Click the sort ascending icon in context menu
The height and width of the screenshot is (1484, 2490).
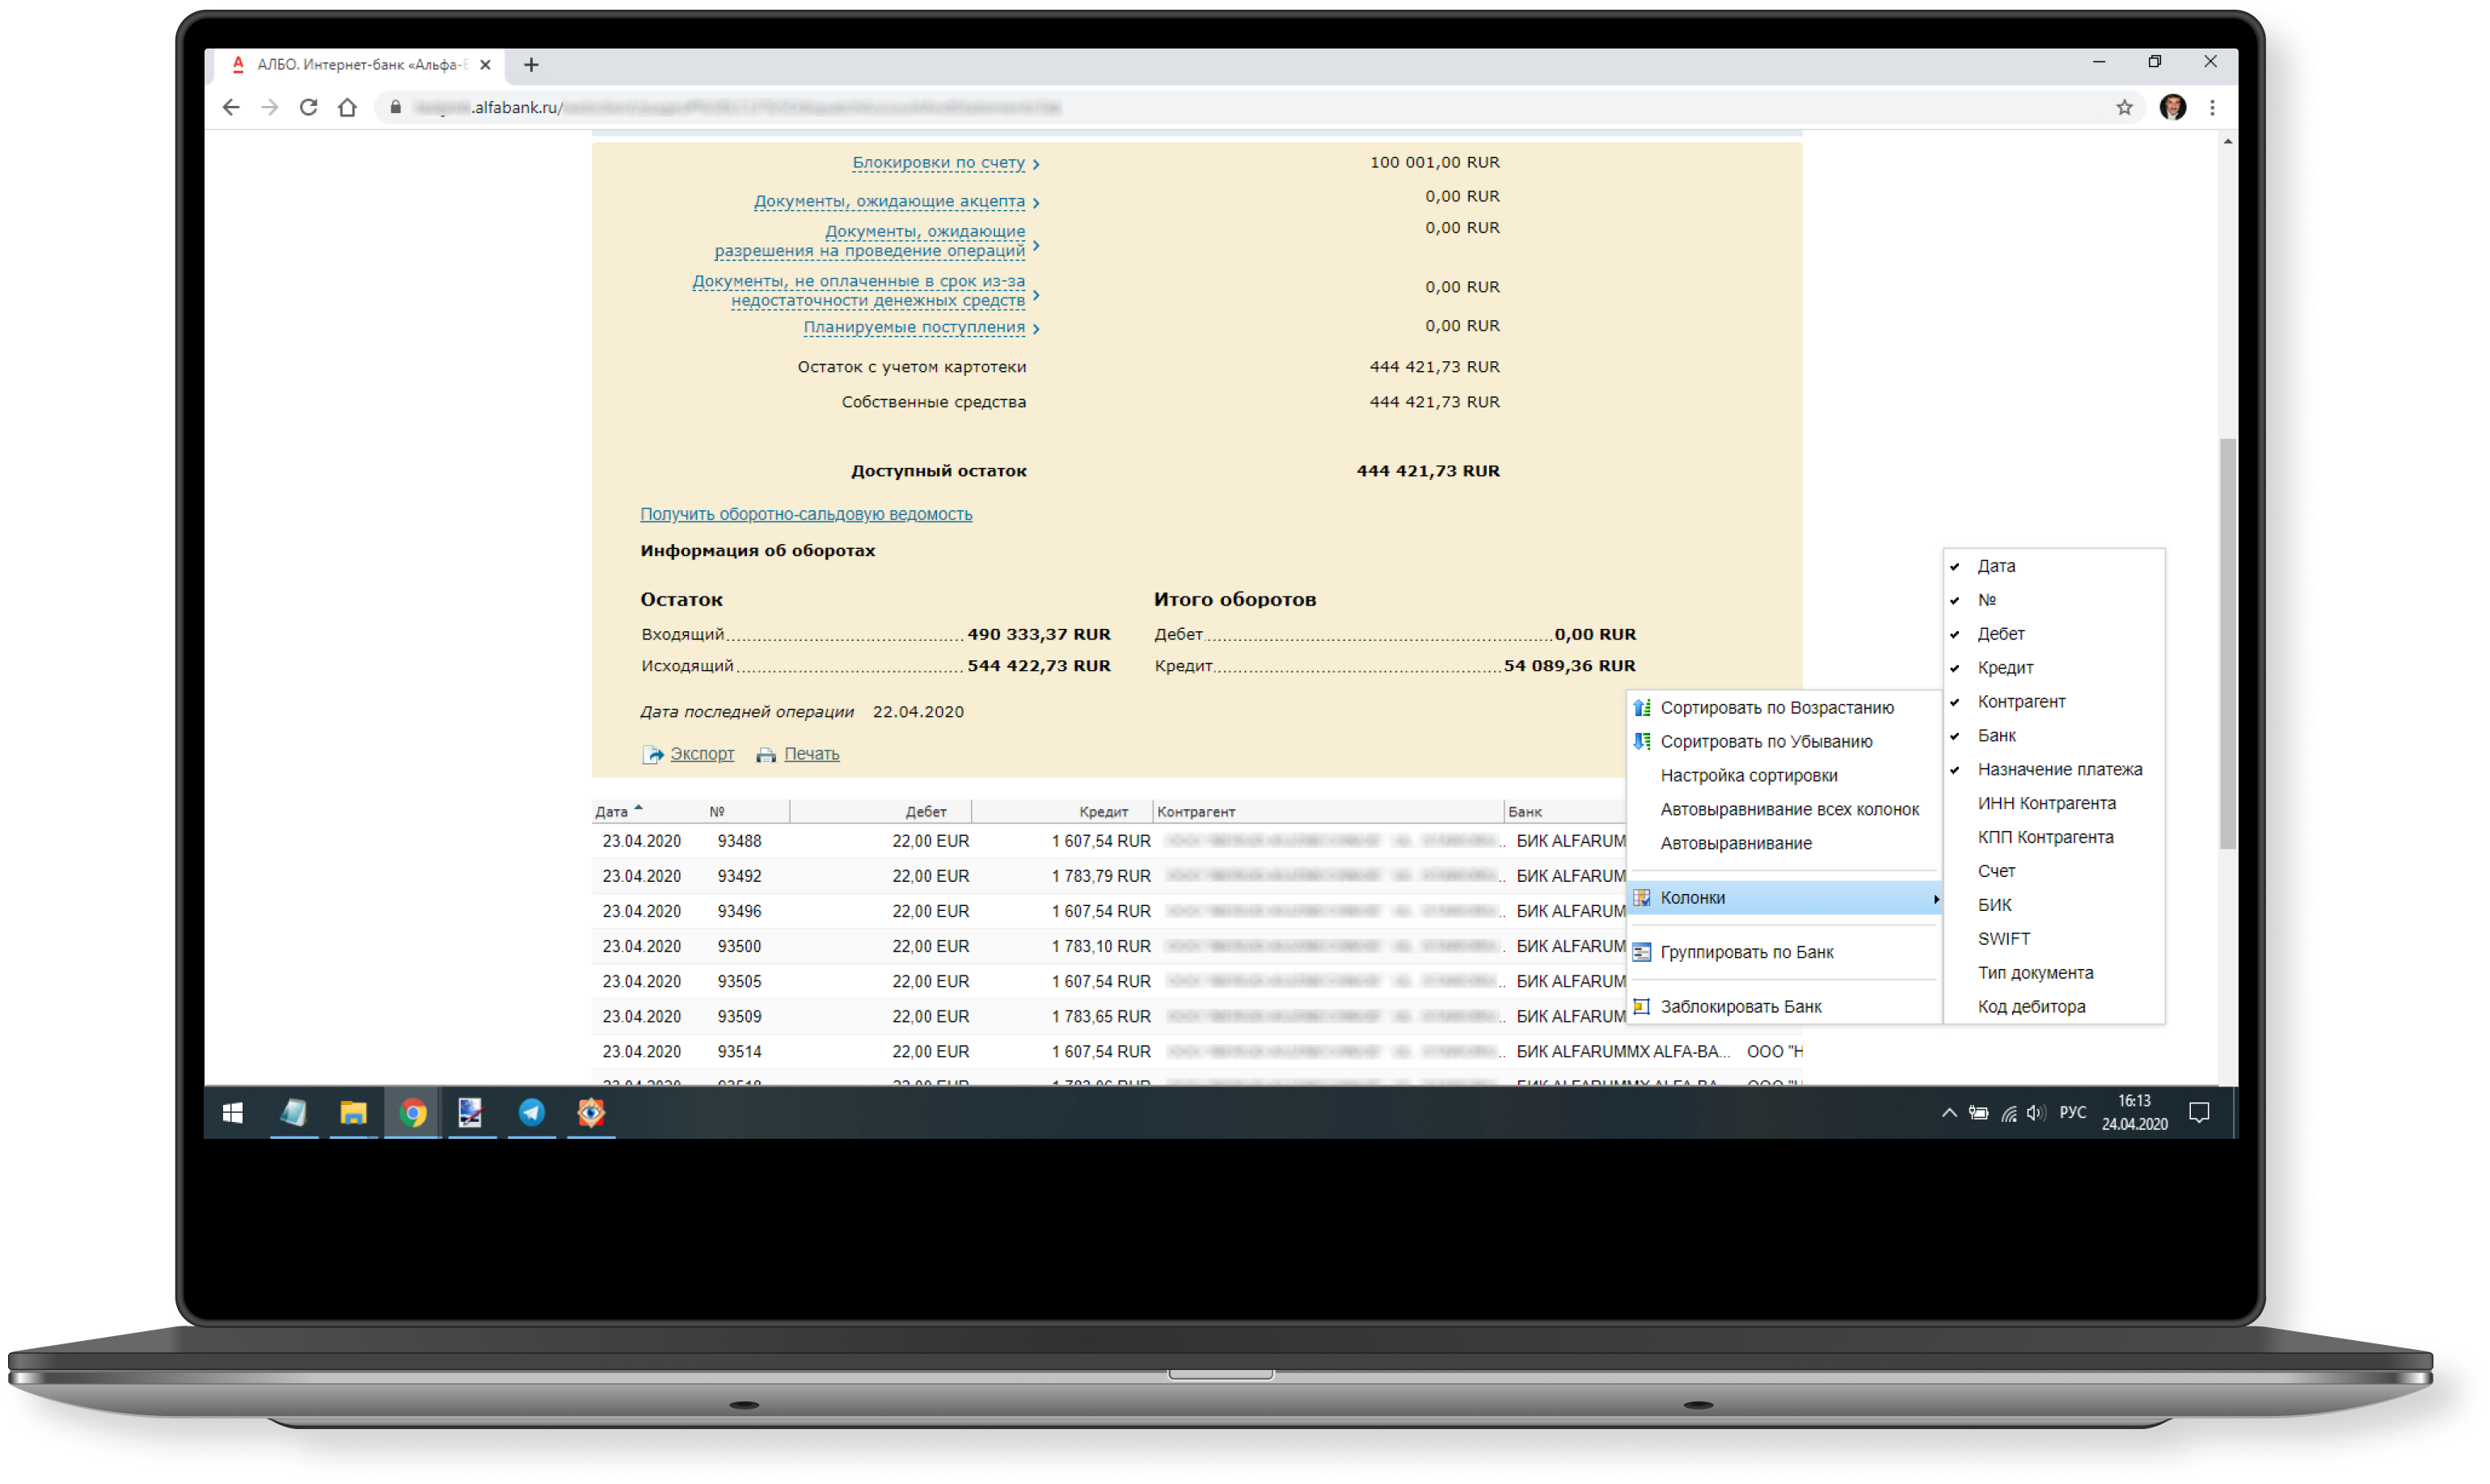point(1642,708)
